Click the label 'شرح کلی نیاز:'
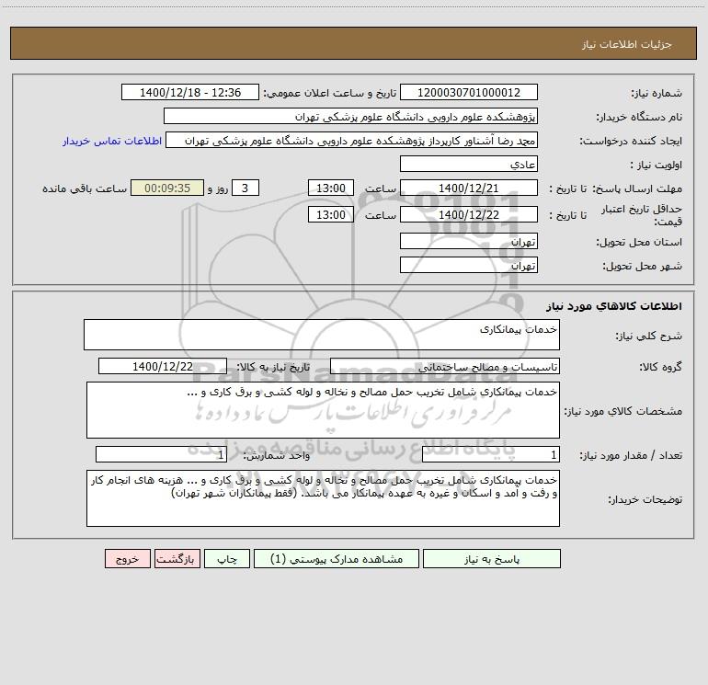This screenshot has height=685, width=708. (649, 336)
